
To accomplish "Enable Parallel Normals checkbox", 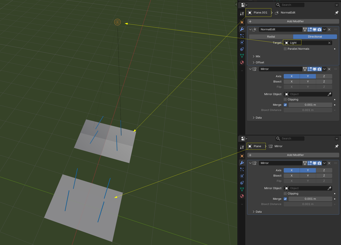I will (285, 49).
